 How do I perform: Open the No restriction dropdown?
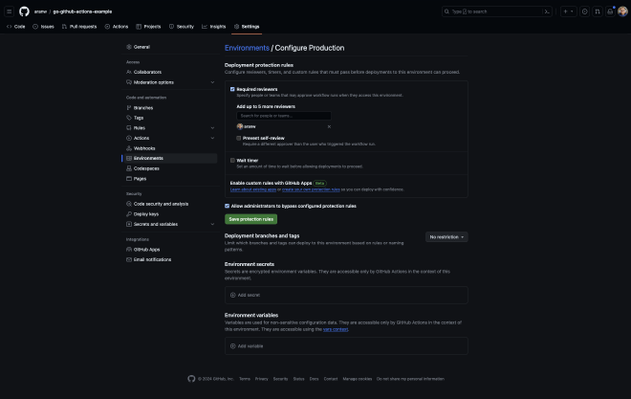coord(446,237)
